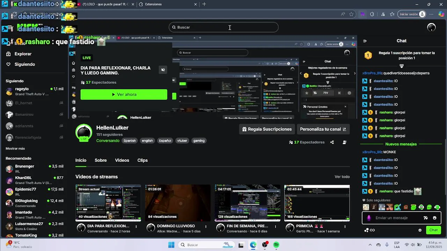The image size is (447, 251).
Task: Click the user action icon next to share
Action: click(x=345, y=142)
